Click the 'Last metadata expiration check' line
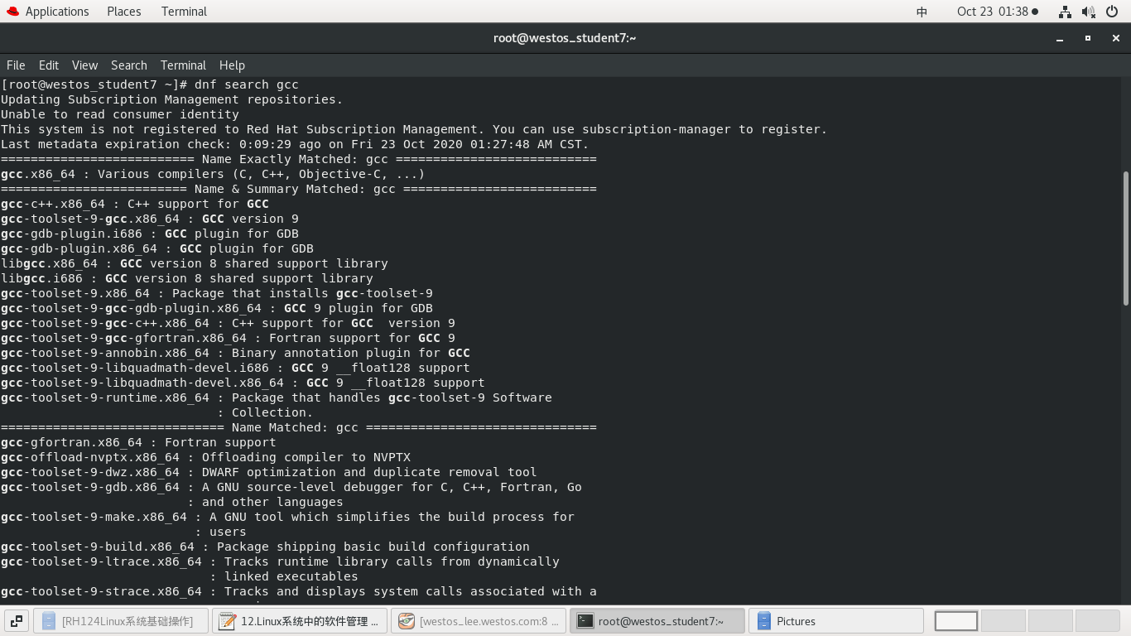The height and width of the screenshot is (636, 1131). pyautogui.click(x=295, y=144)
